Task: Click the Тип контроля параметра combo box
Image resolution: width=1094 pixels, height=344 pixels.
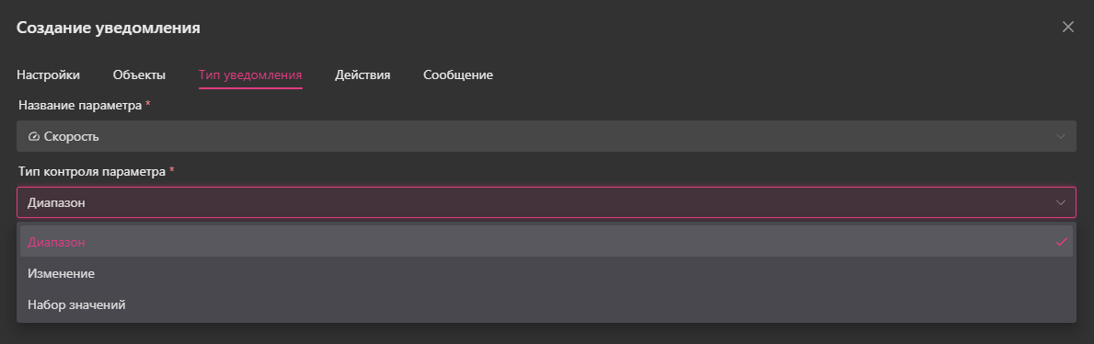Action: point(547,202)
